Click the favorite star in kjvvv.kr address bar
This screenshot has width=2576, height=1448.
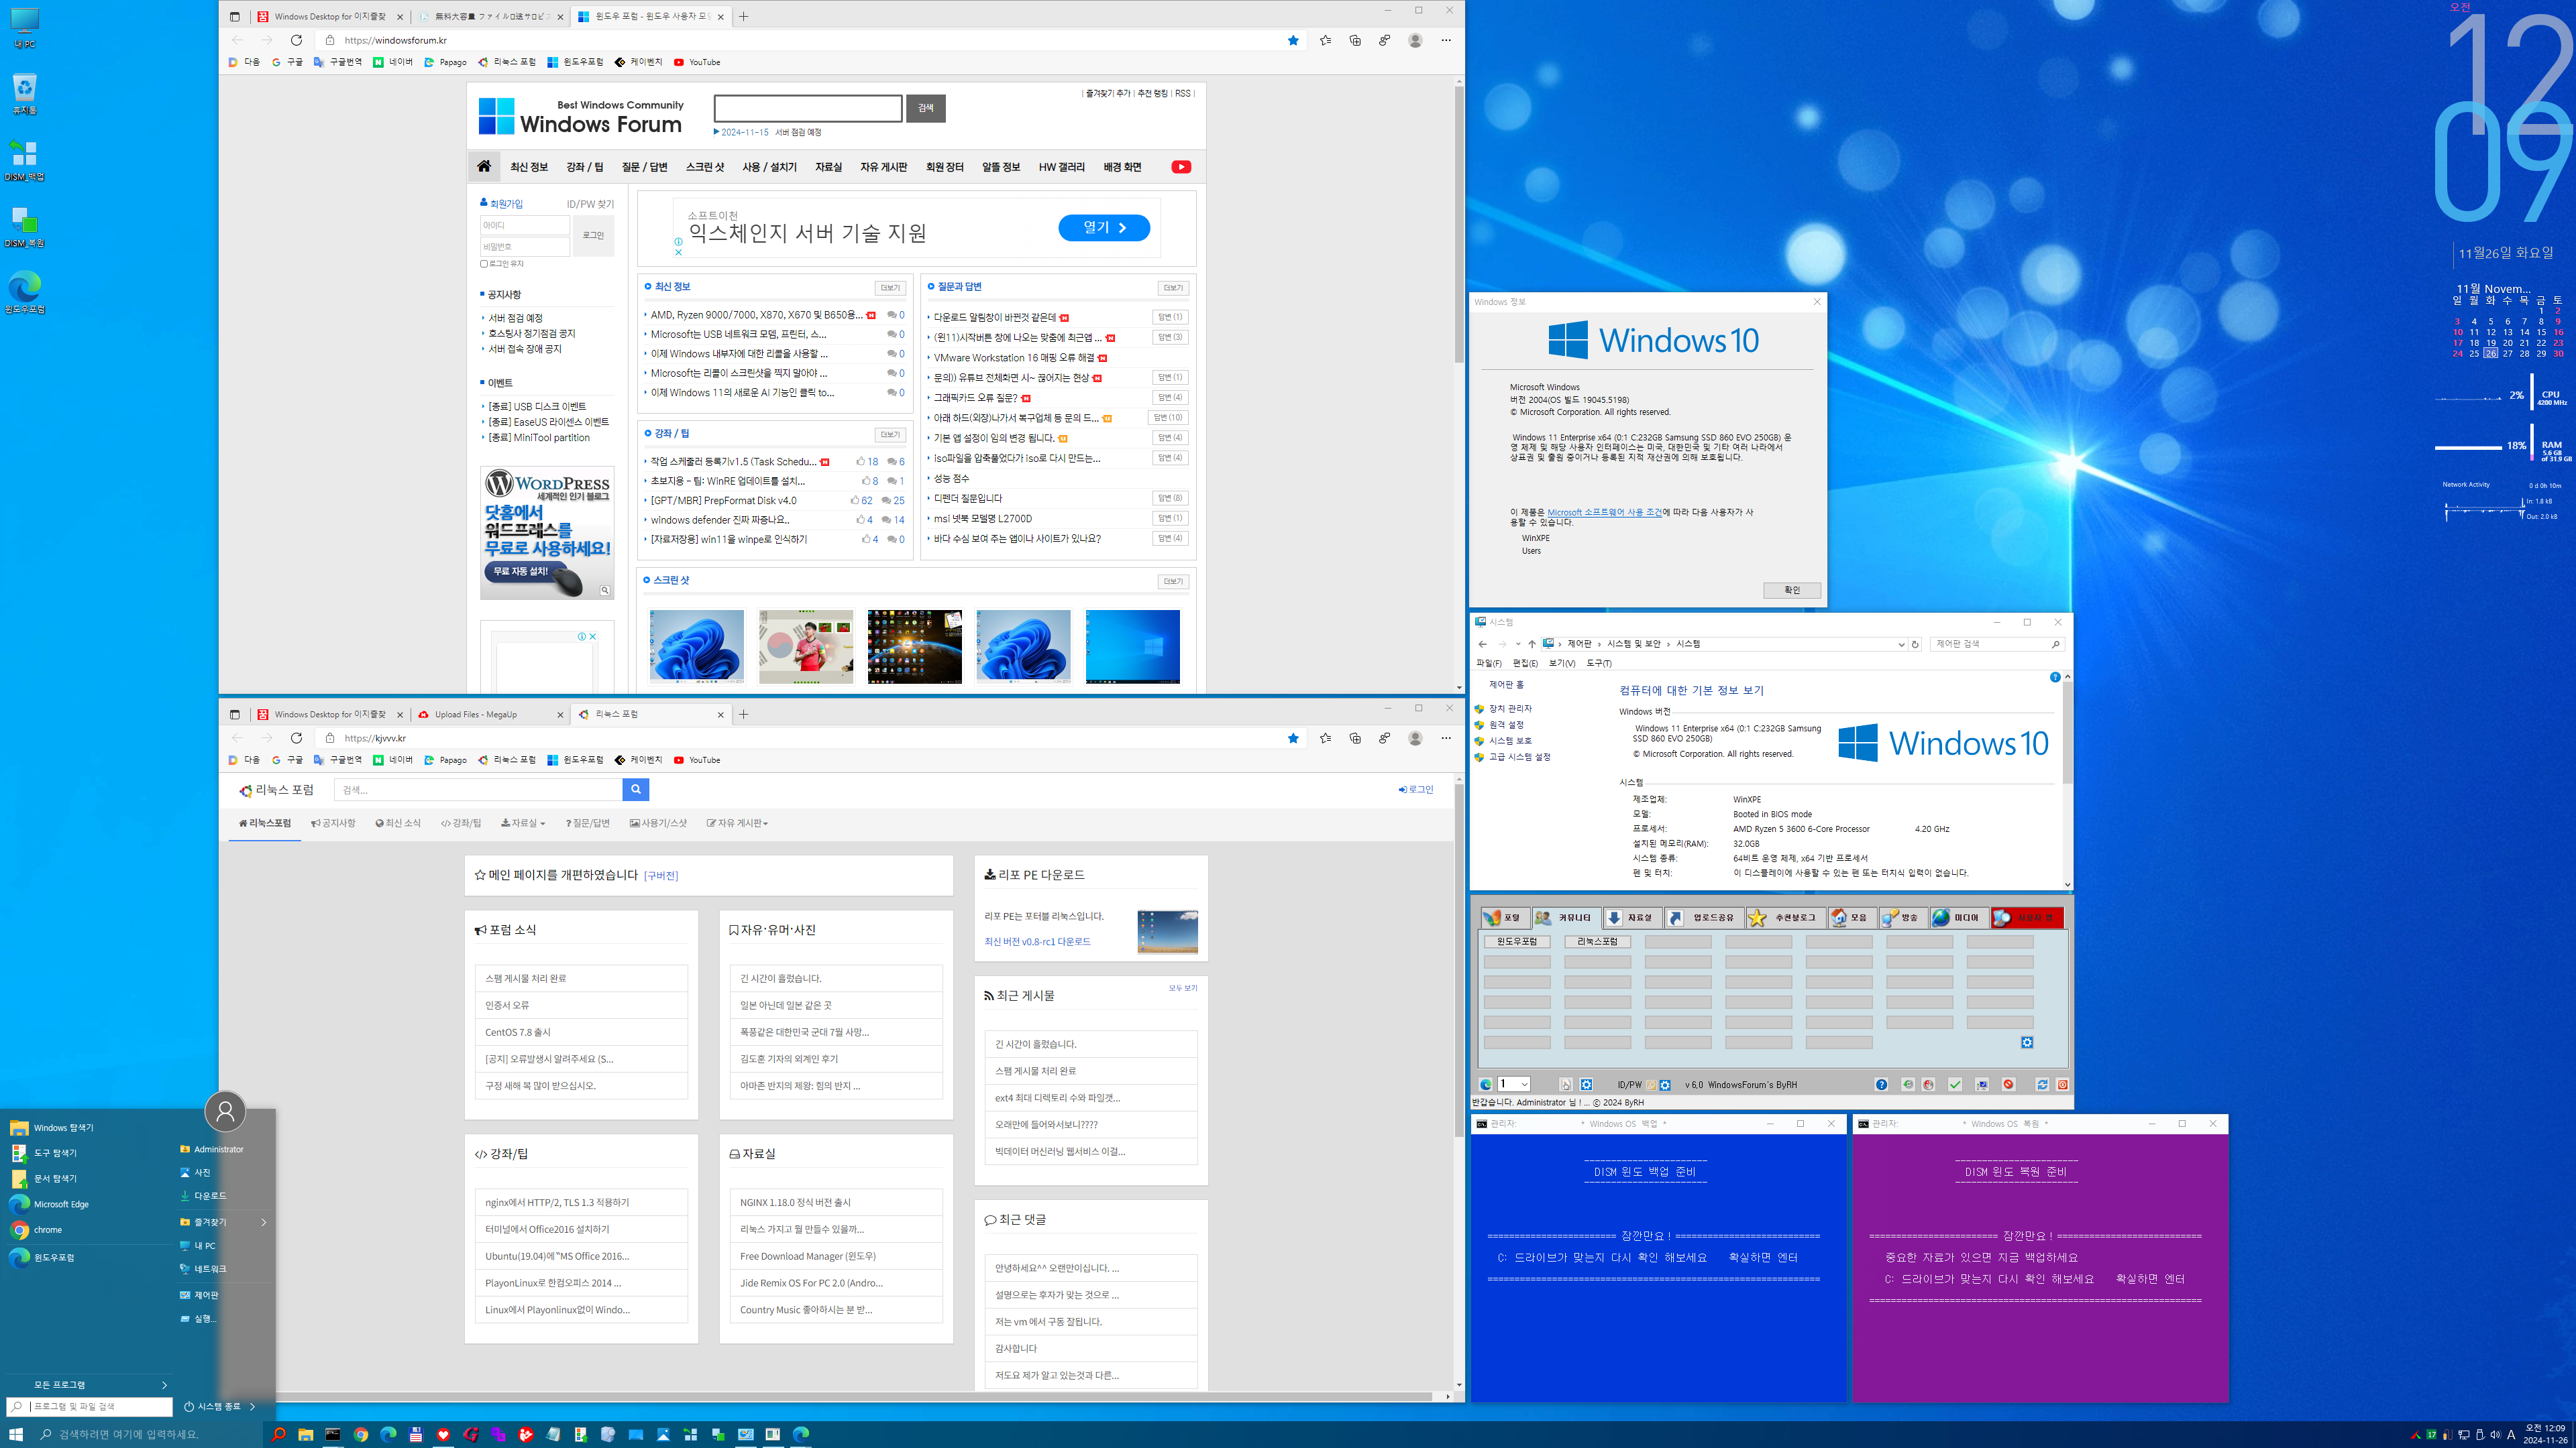[x=1293, y=737]
